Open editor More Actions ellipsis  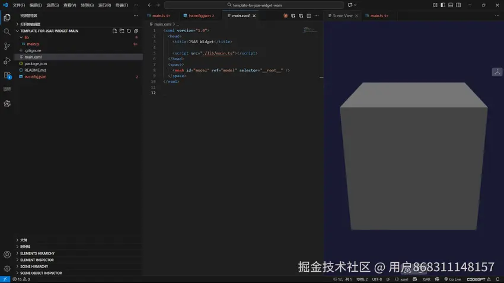coord(317,16)
